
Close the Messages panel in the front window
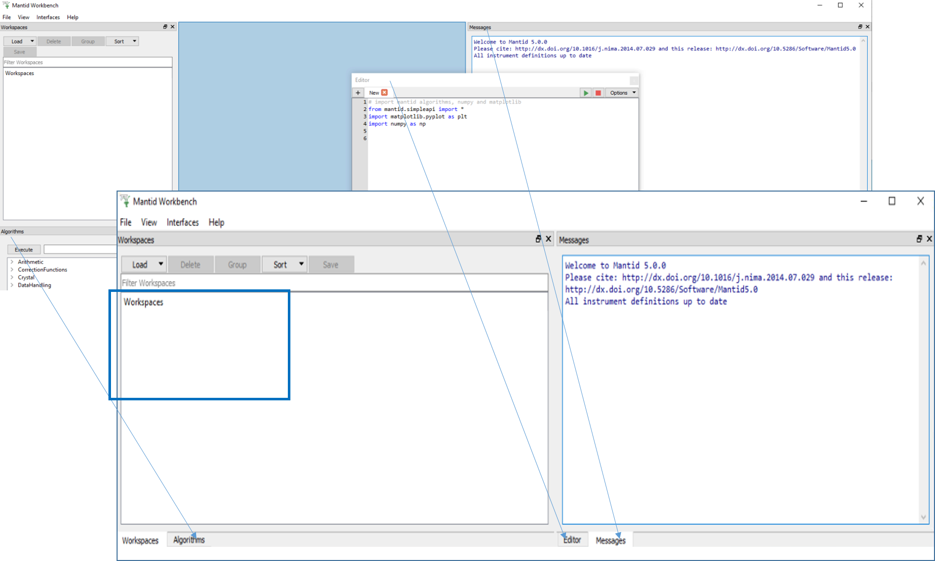pos(929,239)
